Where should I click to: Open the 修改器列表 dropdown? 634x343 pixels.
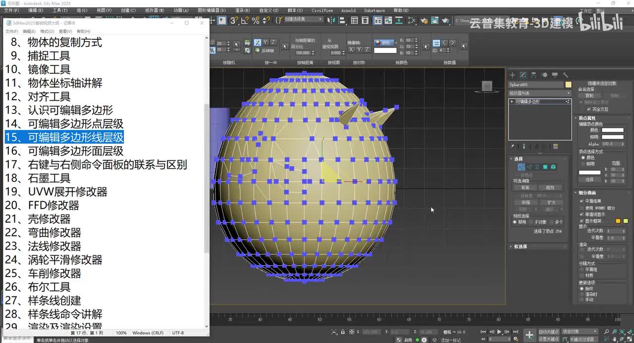coord(540,93)
